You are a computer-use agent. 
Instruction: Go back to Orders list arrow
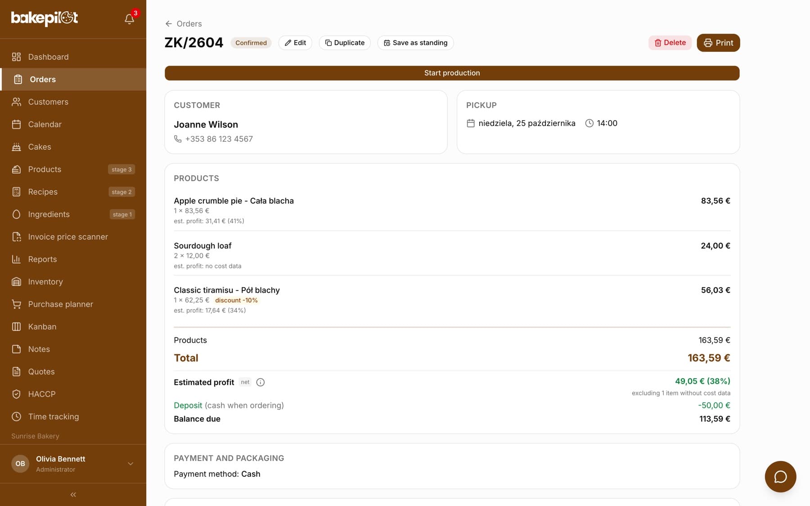coord(169,24)
